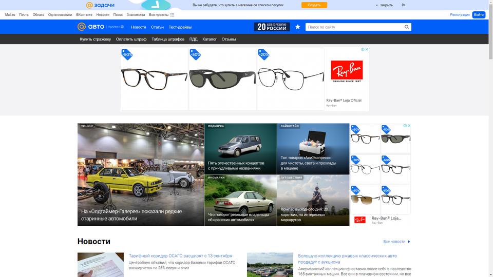This screenshot has height=277, width=493.
Task: Click the Регистрация link
Action: click(460, 15)
